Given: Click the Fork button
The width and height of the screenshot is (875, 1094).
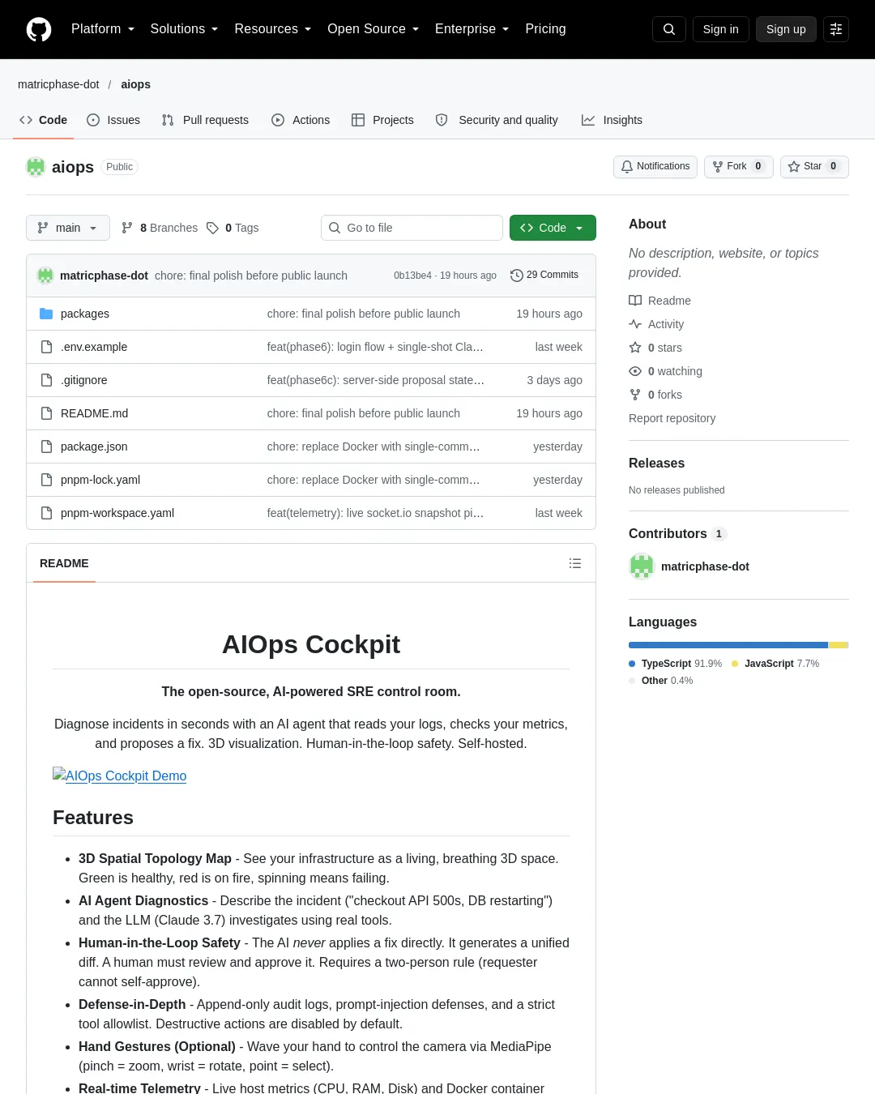Looking at the screenshot, I should 738,167.
